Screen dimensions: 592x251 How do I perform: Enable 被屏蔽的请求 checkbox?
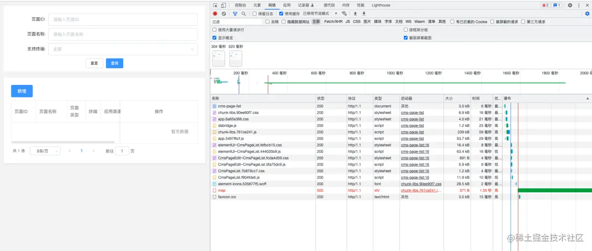[492, 21]
